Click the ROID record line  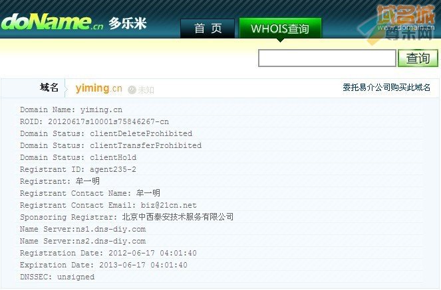click(94, 121)
